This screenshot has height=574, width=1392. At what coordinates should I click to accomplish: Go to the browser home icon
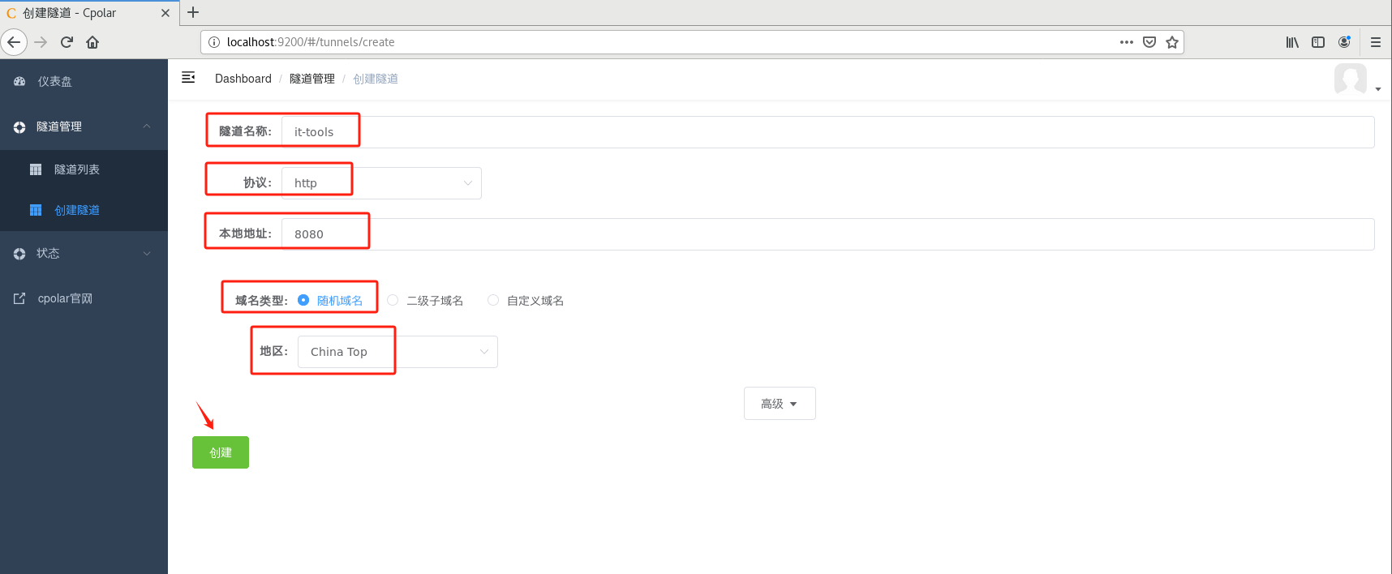92,42
